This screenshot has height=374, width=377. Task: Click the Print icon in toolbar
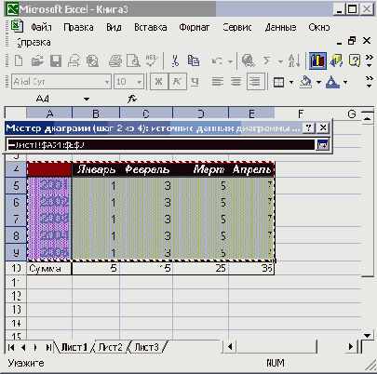click(115, 60)
